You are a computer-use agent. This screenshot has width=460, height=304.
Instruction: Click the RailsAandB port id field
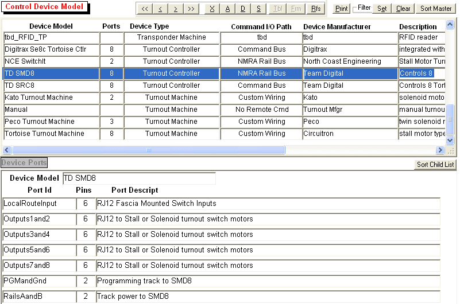[39, 297]
